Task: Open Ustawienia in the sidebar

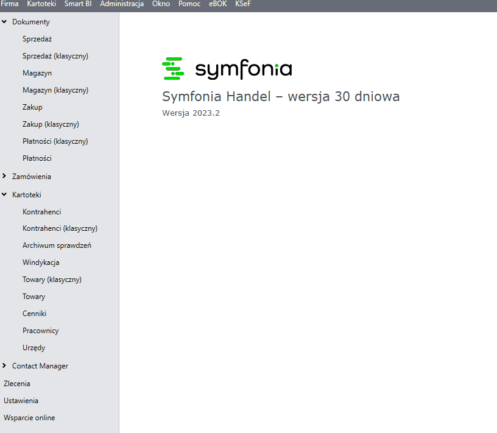Action: pyautogui.click(x=21, y=401)
